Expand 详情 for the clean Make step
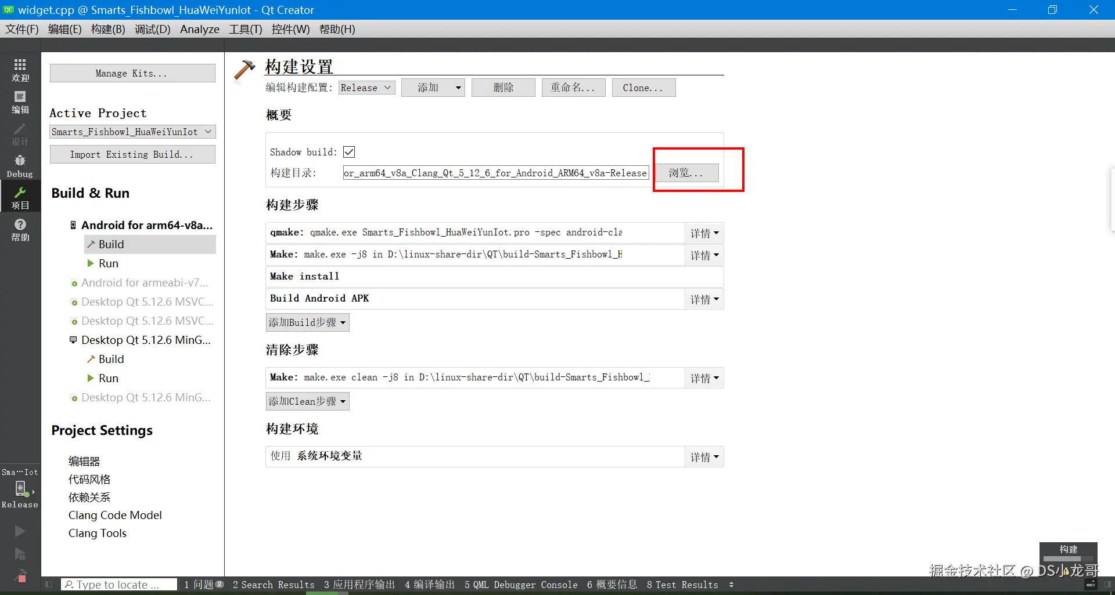The image size is (1115, 595). tap(704, 378)
